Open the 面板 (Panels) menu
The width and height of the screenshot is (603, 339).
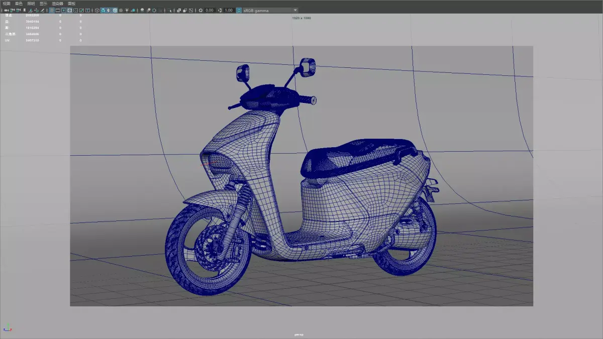(x=71, y=3)
